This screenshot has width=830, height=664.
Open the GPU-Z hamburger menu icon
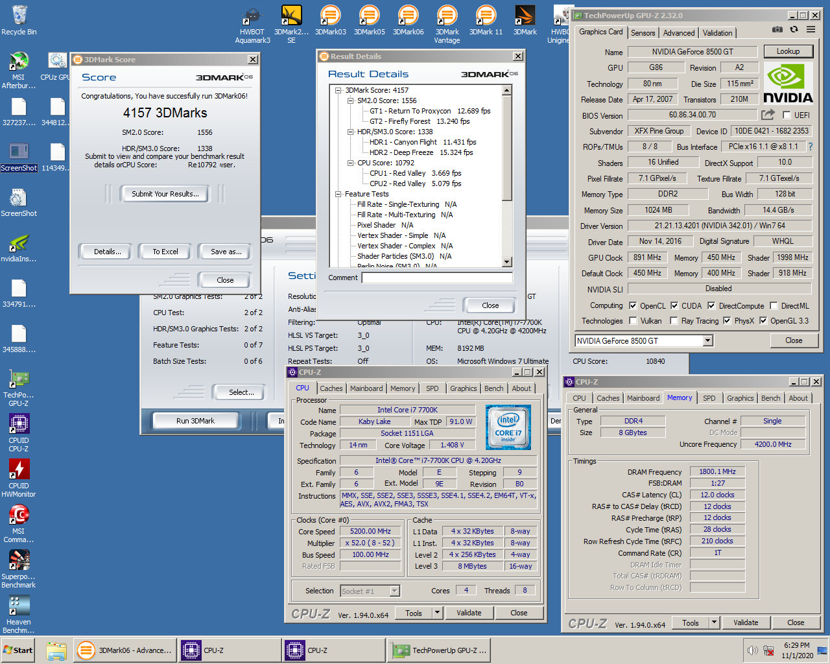pyautogui.click(x=811, y=29)
